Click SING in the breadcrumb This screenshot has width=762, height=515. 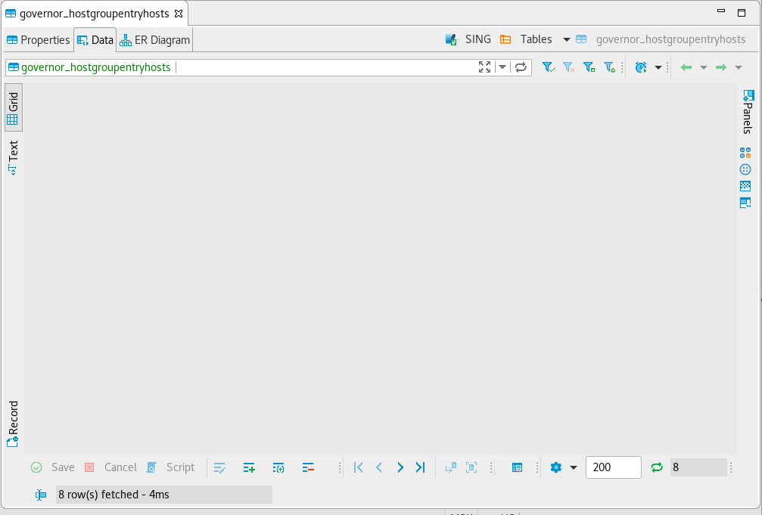(x=478, y=39)
